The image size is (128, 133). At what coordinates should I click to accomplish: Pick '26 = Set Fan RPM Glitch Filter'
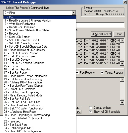click(x=40, y=102)
